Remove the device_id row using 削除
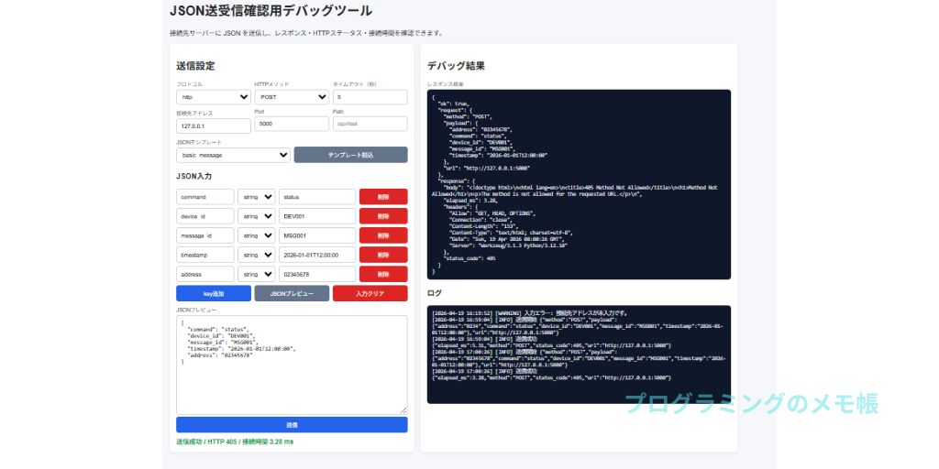Image resolution: width=939 pixels, height=469 pixels. (382, 216)
